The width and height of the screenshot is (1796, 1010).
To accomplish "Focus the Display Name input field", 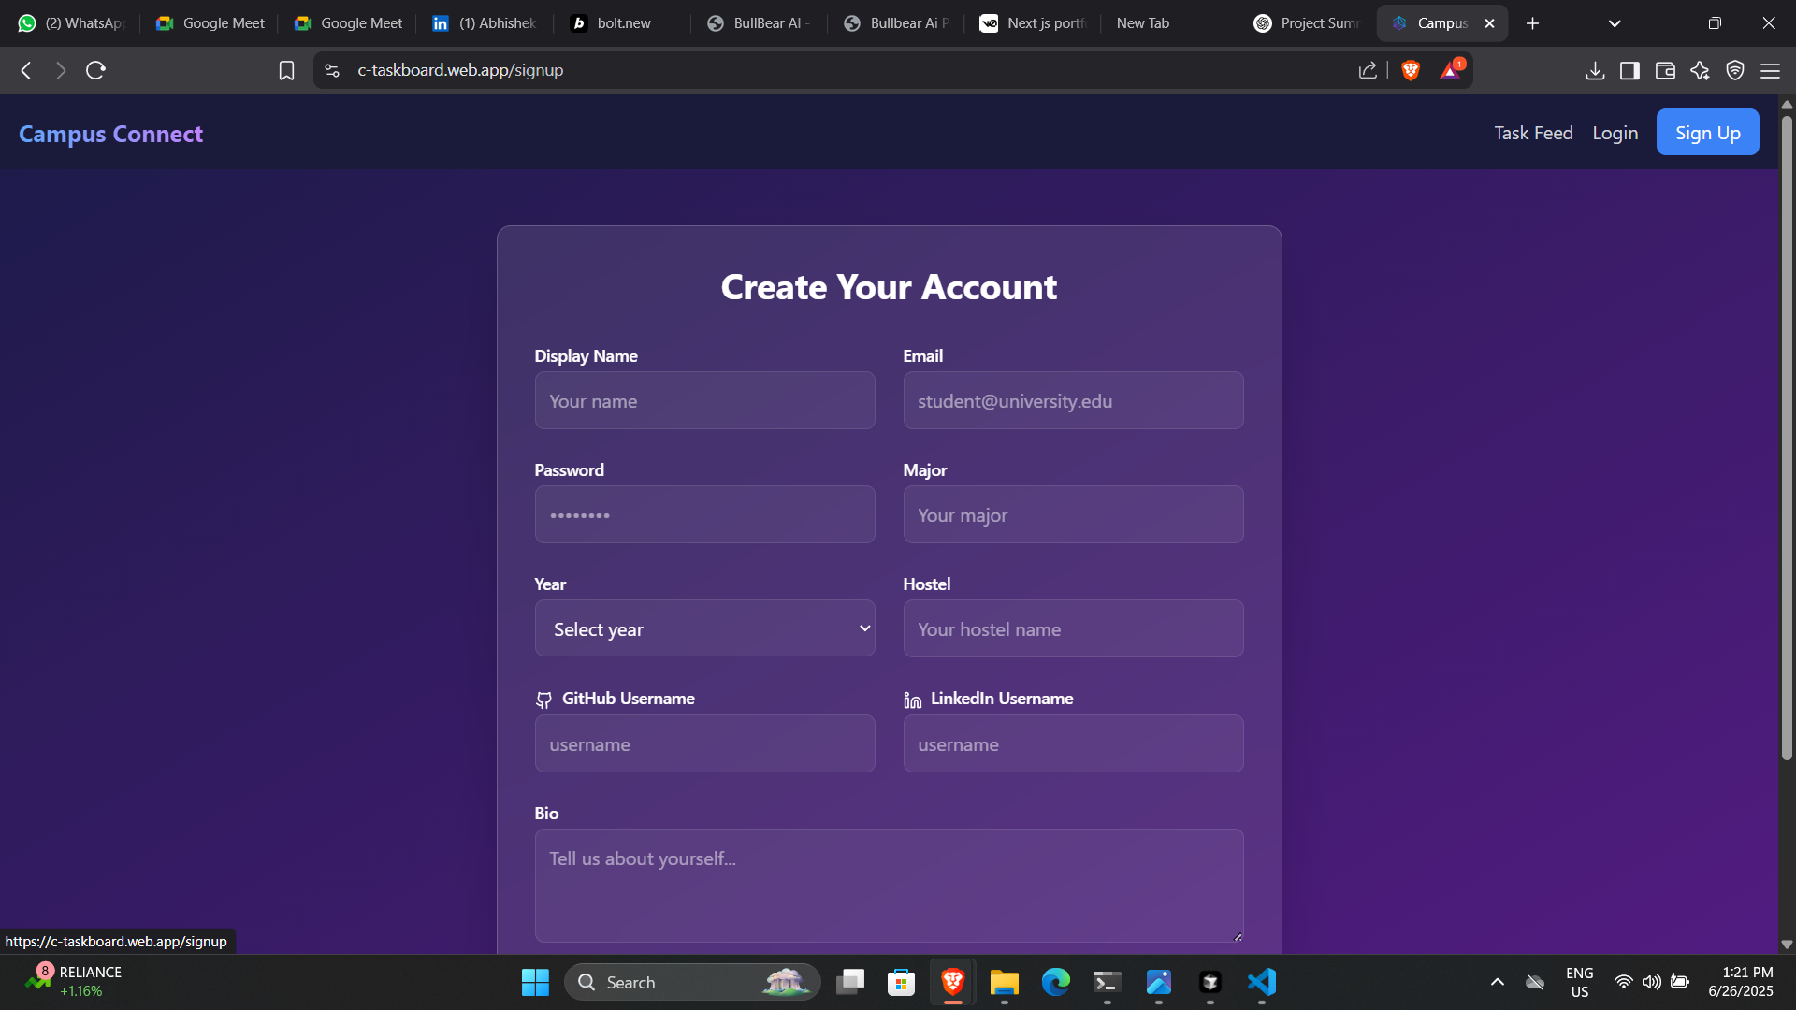I will [x=704, y=400].
